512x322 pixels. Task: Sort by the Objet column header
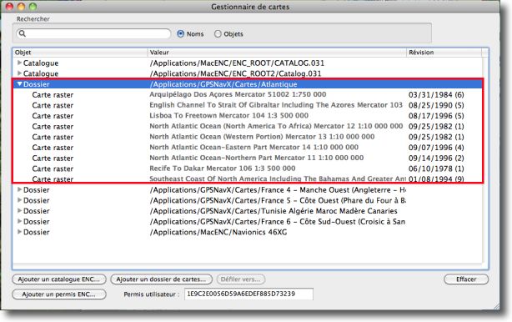[80, 53]
